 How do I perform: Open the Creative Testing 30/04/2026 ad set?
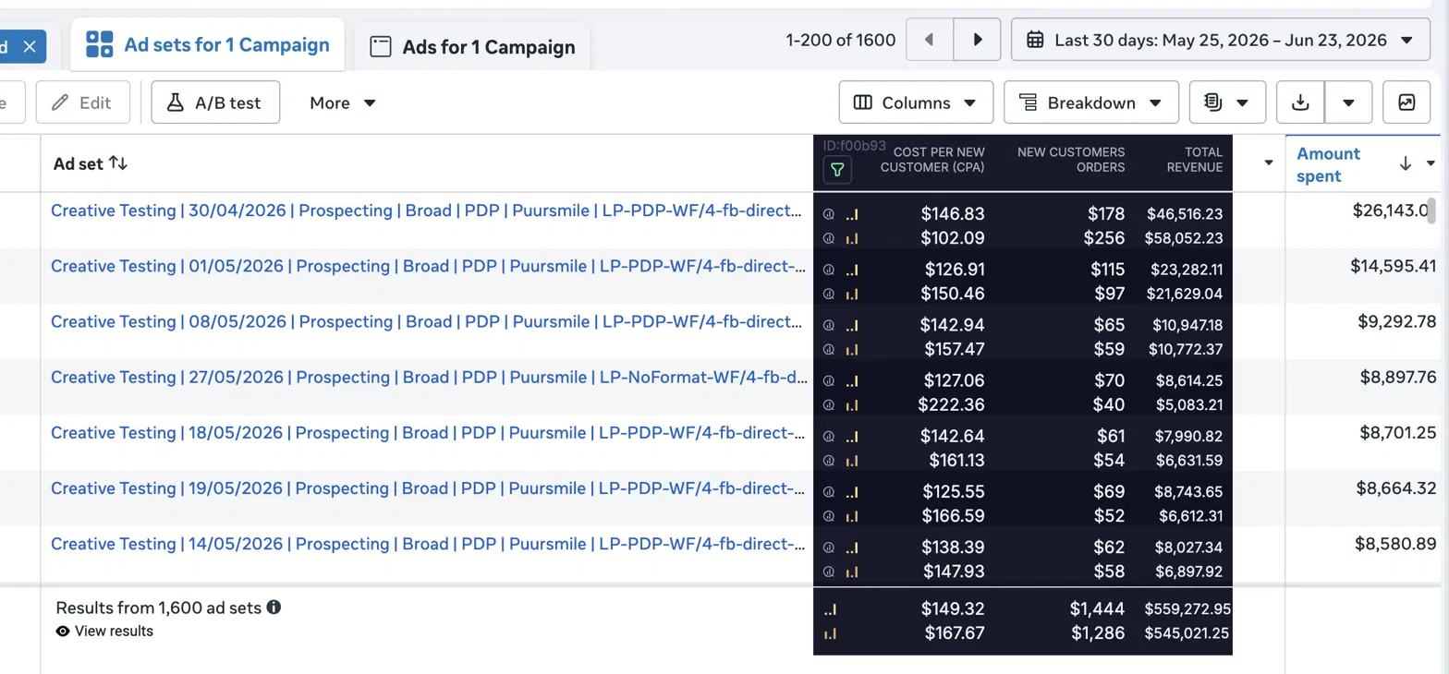(x=426, y=211)
